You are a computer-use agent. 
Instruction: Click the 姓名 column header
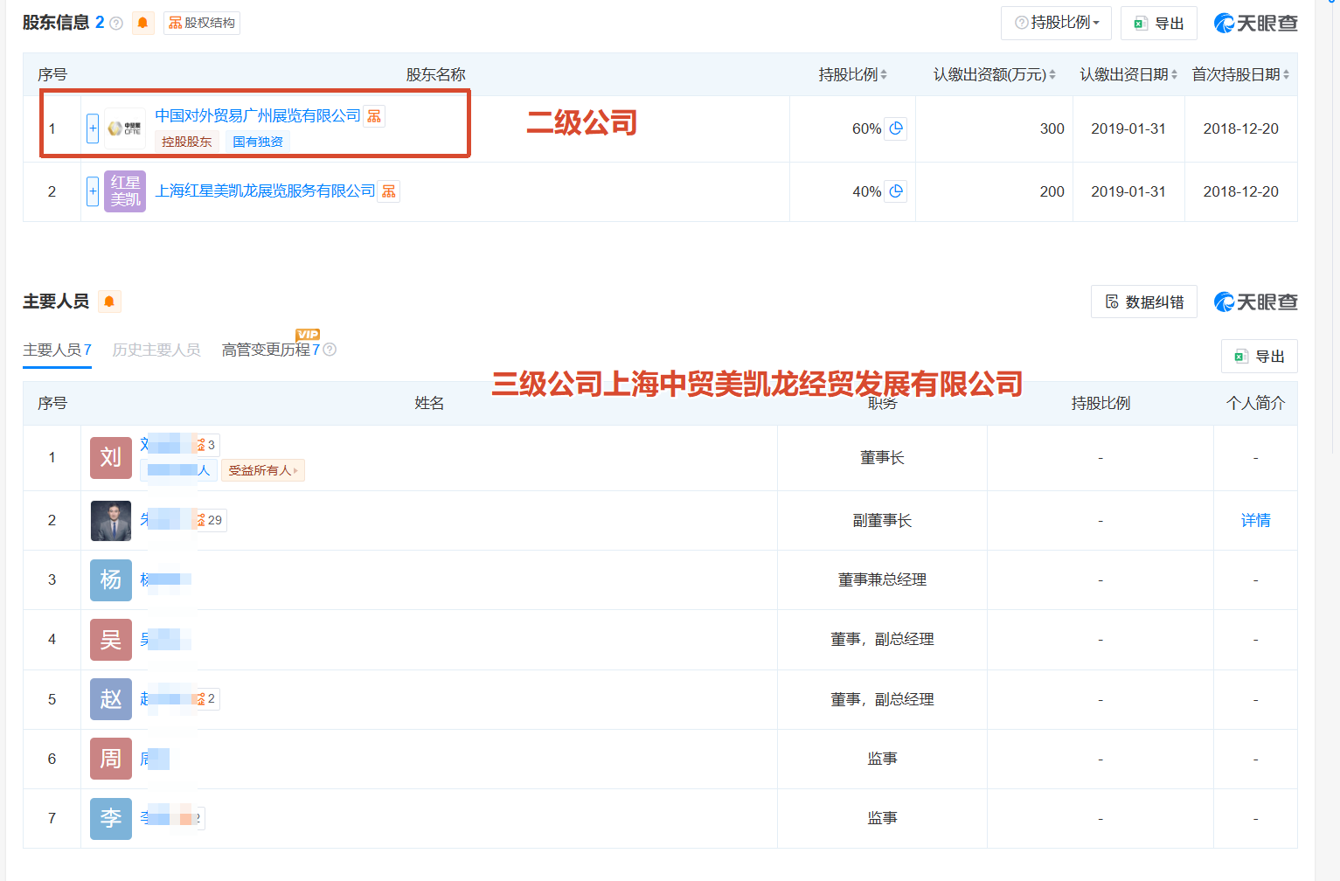coord(429,403)
